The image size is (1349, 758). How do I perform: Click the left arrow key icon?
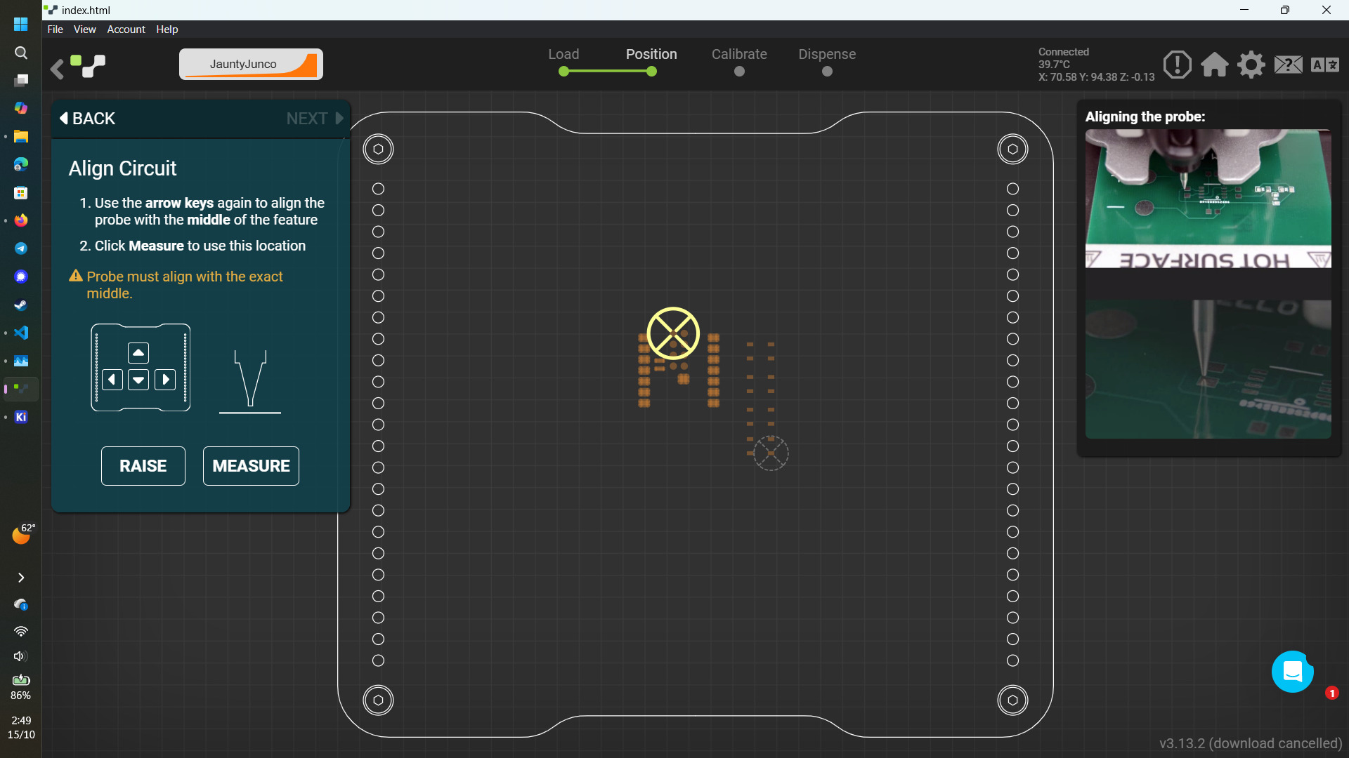(112, 380)
